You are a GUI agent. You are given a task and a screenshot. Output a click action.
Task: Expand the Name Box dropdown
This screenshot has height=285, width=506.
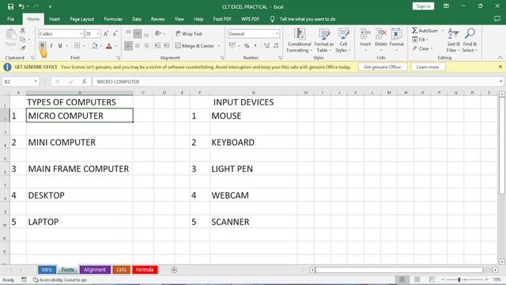[36, 82]
